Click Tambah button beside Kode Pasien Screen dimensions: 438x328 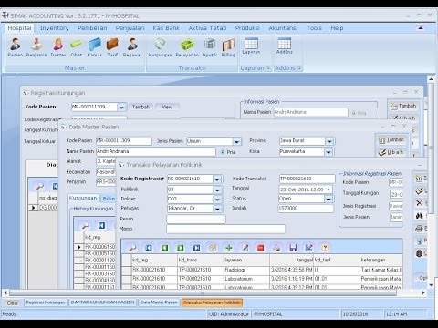point(141,107)
